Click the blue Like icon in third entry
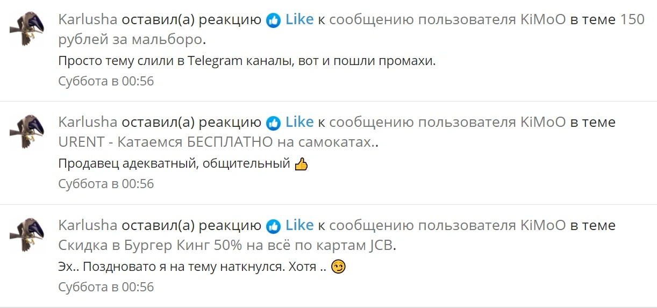 (x=274, y=226)
